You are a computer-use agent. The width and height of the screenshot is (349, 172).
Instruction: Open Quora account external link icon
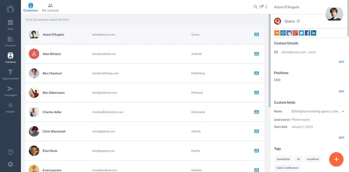298,21
